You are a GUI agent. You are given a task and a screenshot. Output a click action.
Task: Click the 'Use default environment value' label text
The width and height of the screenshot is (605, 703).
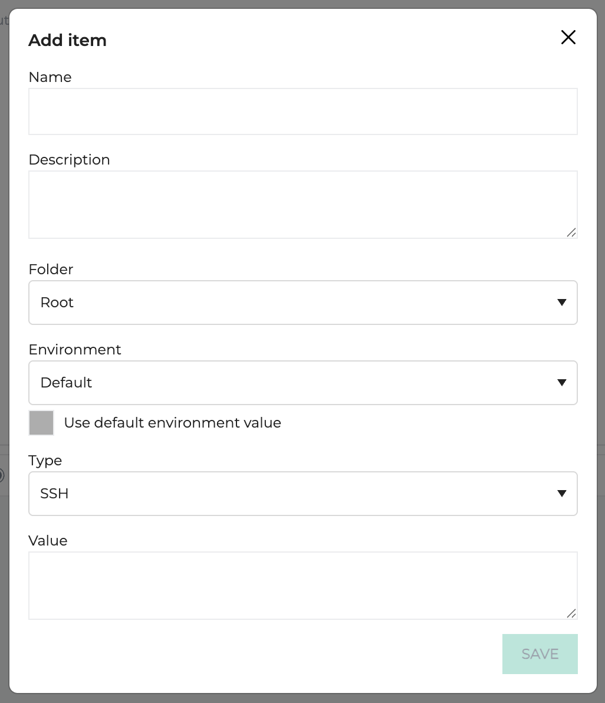(173, 423)
